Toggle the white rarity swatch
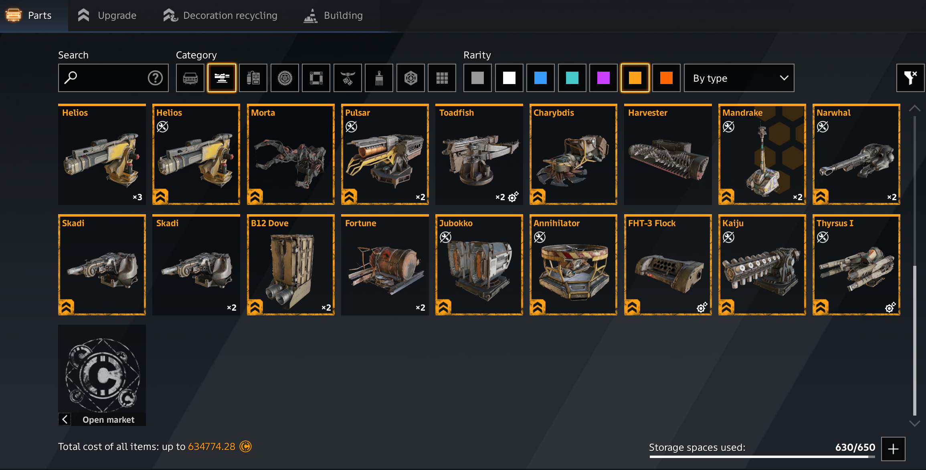Viewport: 926px width, 470px height. click(509, 78)
